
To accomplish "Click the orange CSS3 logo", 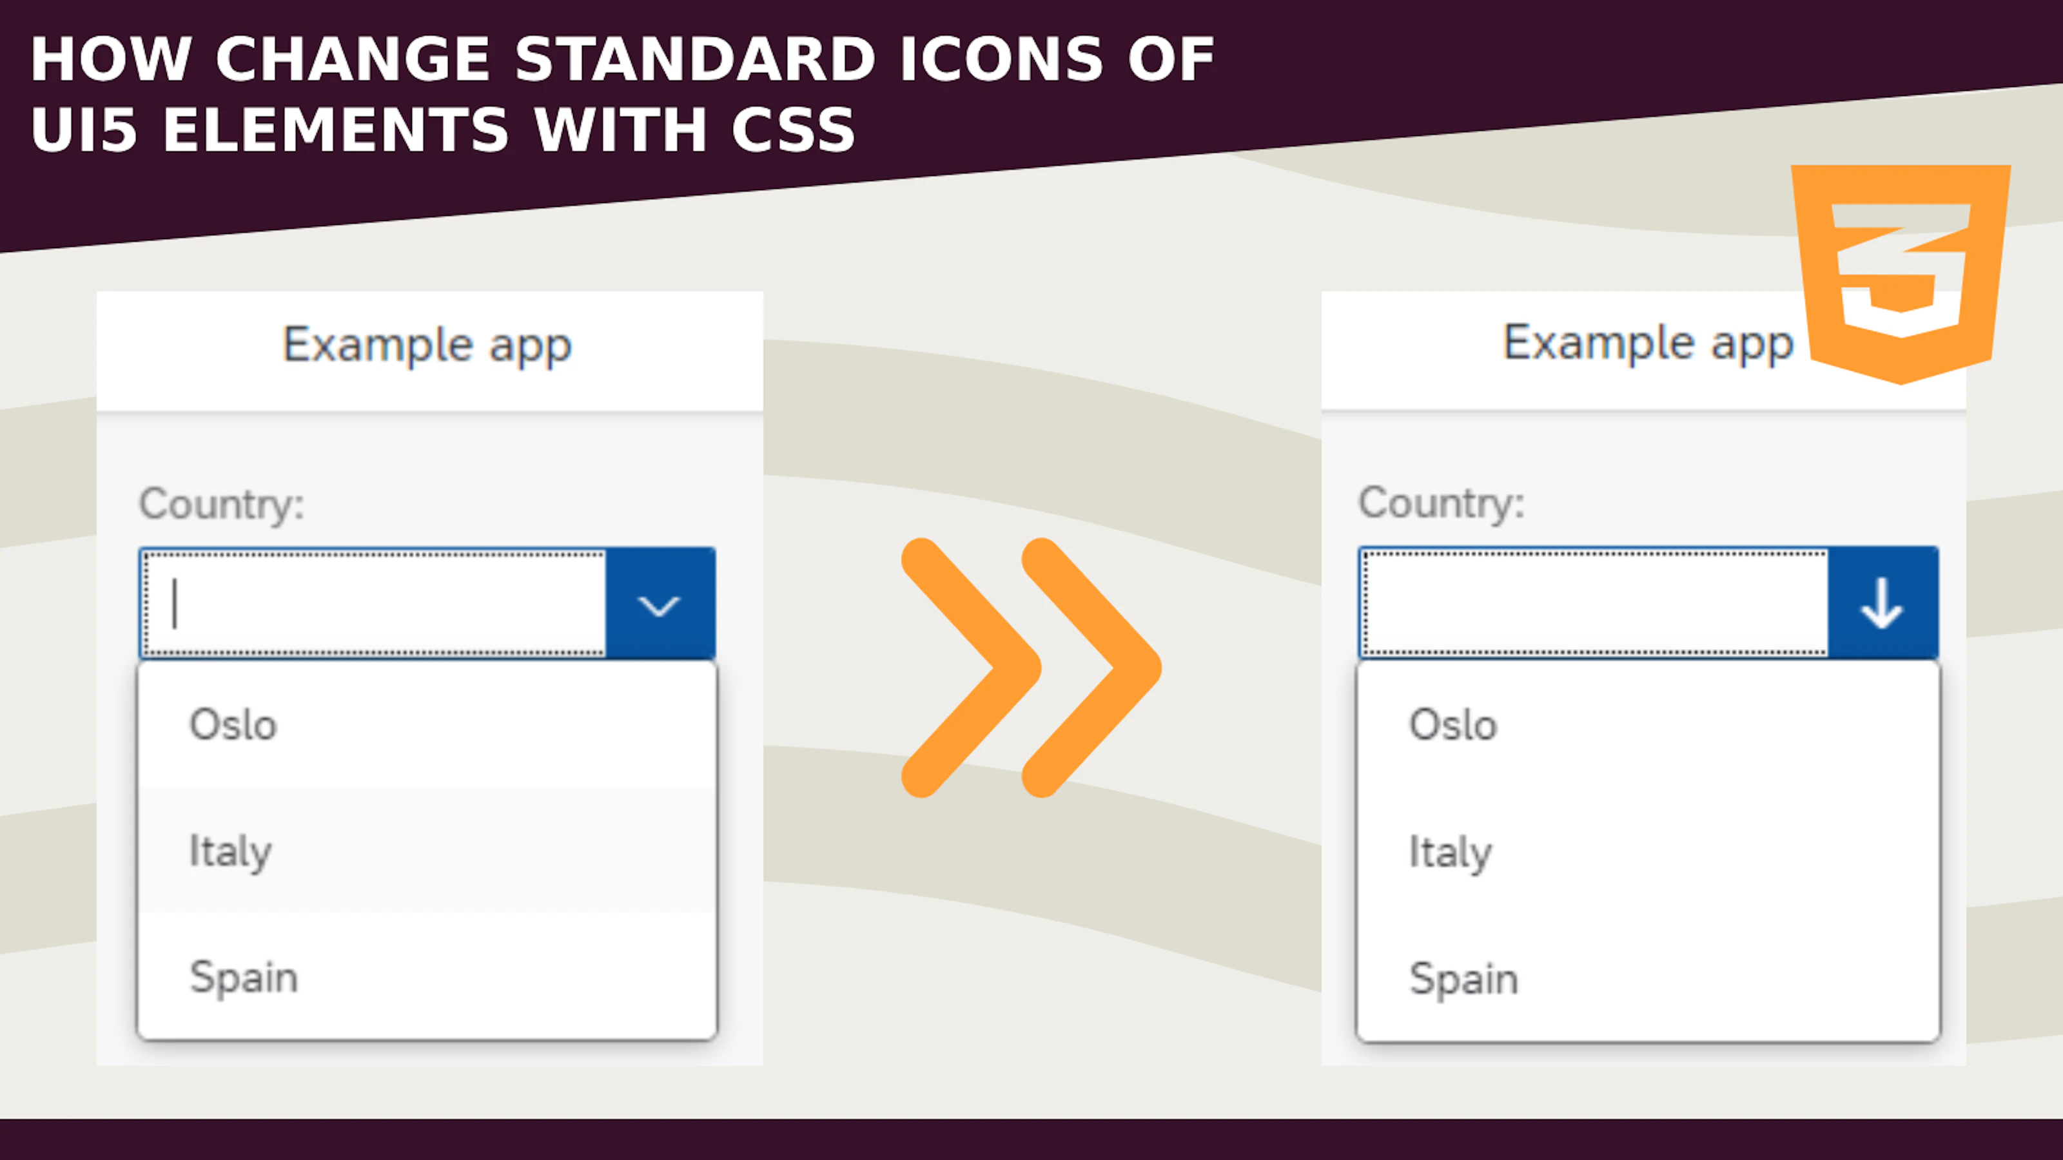I will [x=1901, y=272].
